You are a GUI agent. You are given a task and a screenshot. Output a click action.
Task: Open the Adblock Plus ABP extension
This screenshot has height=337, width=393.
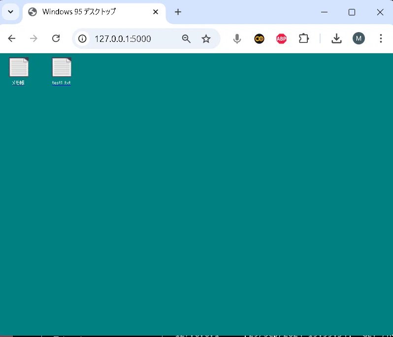[x=282, y=38]
